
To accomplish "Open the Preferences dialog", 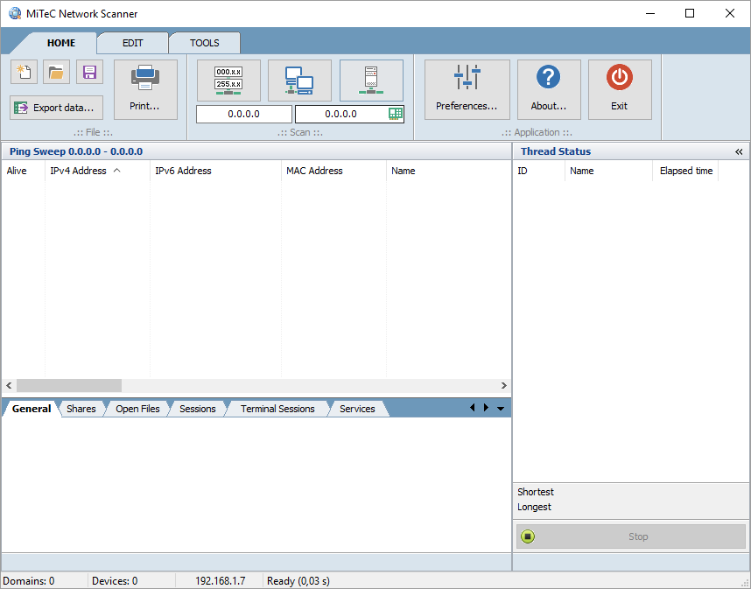I will 467,88.
